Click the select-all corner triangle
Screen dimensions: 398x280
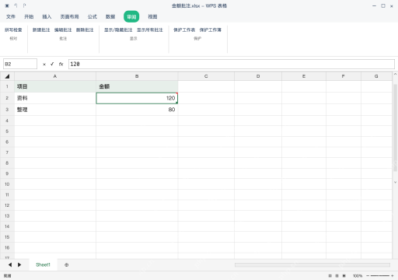click(7, 76)
